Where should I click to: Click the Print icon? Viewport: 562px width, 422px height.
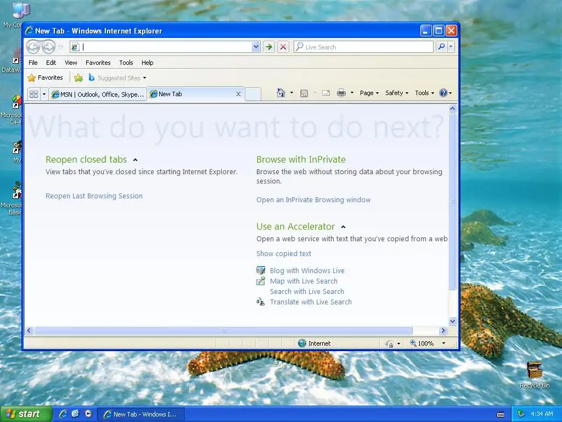[341, 93]
